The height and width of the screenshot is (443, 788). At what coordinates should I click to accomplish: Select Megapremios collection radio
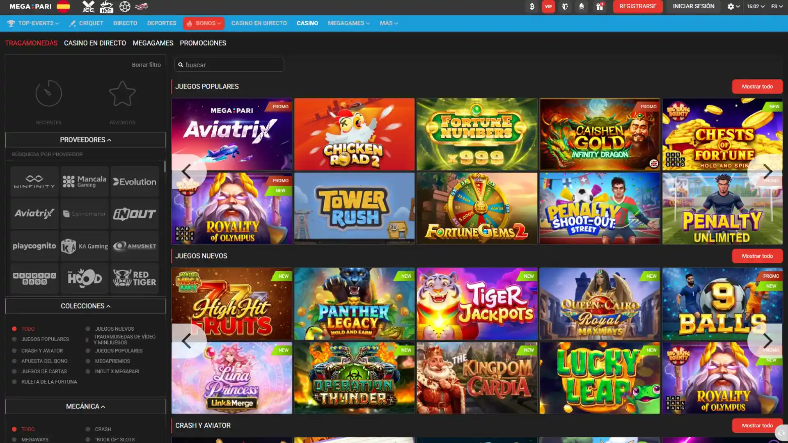[88, 361]
